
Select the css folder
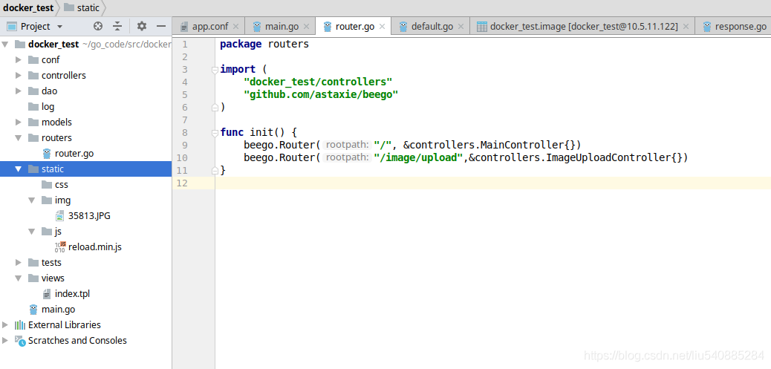click(x=62, y=185)
